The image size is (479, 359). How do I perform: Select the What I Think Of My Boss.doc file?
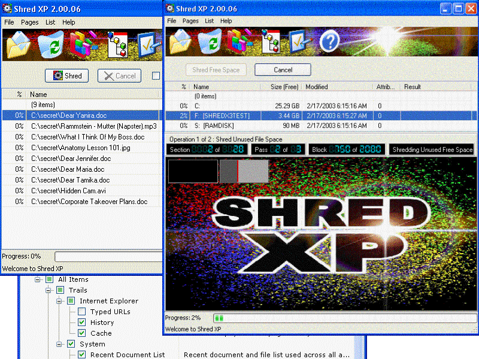click(82, 137)
